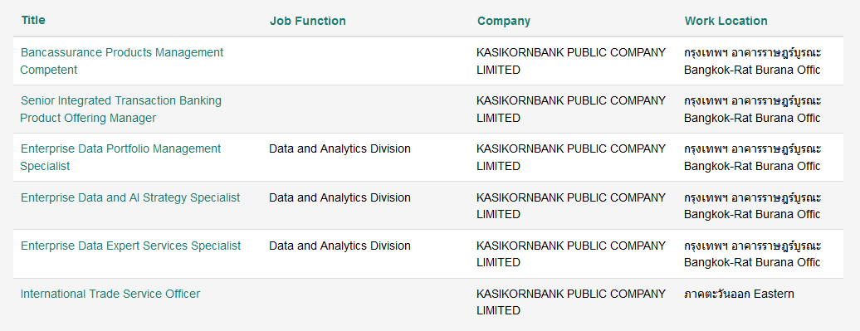
Task: Open Enterprise Data and AI Strategy Specialist
Action: click(130, 197)
